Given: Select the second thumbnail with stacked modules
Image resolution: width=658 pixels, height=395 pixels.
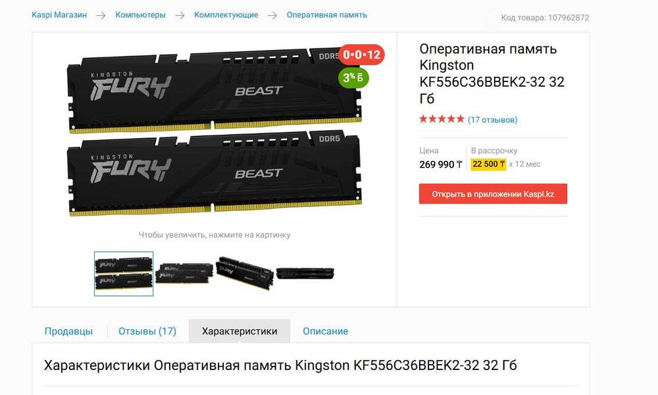Looking at the screenshot, I should 184,273.
